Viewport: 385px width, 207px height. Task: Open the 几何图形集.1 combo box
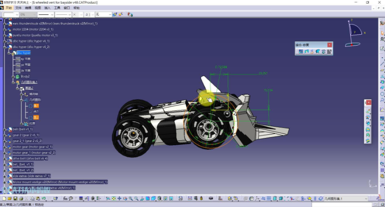click(x=346, y=198)
